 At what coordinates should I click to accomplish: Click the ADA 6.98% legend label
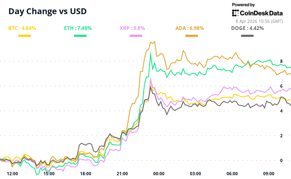(190, 28)
